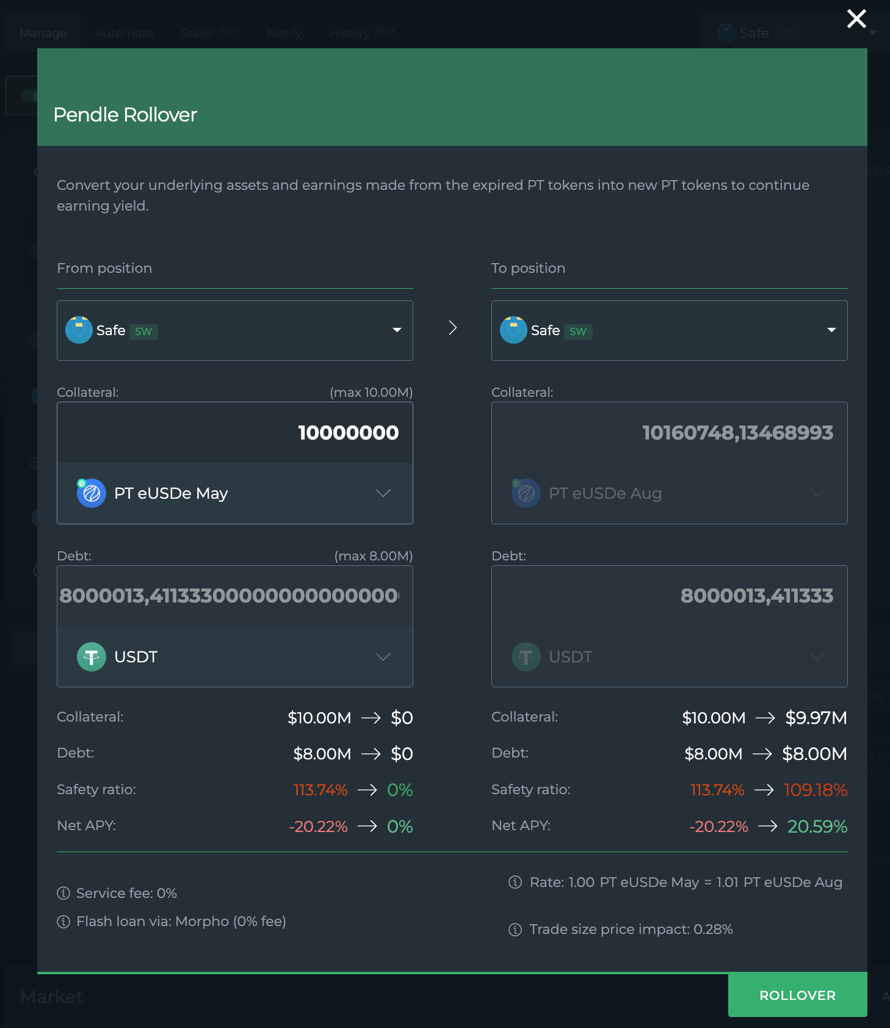Click the To position USDT Tether icon

pos(526,657)
